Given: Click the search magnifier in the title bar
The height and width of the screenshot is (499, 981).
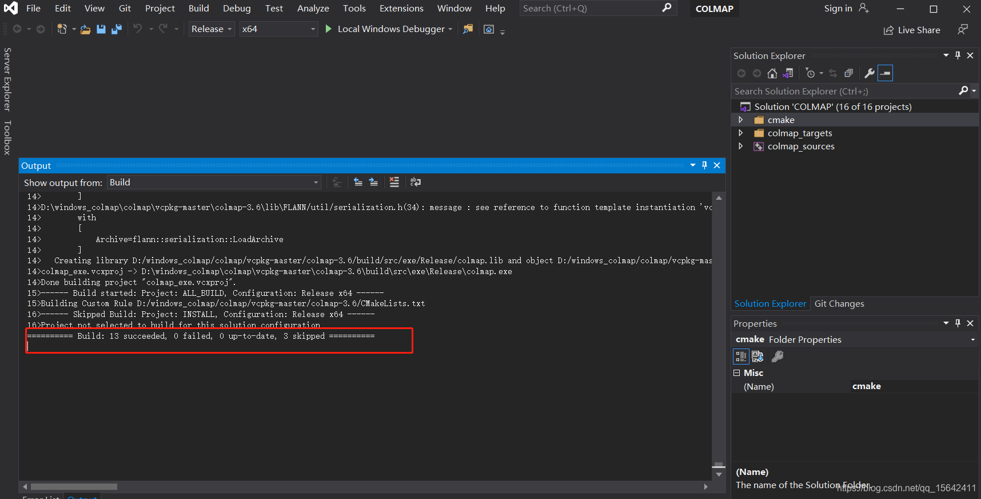Looking at the screenshot, I should [667, 8].
